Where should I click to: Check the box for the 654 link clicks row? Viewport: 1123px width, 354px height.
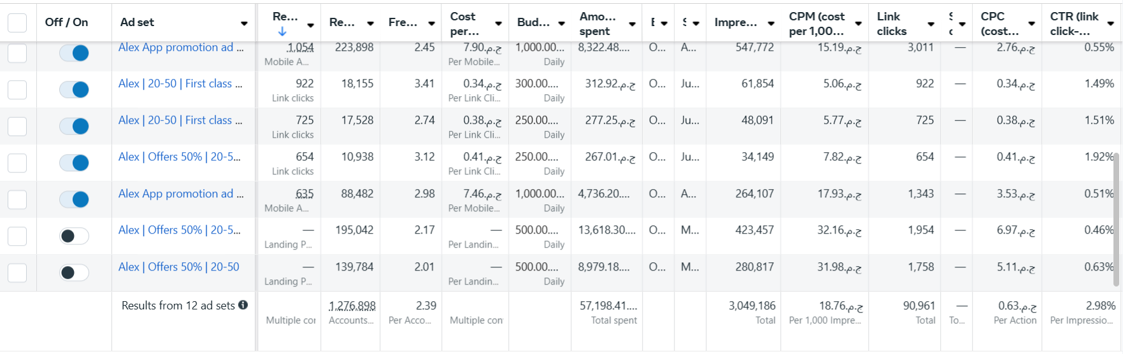tap(17, 163)
